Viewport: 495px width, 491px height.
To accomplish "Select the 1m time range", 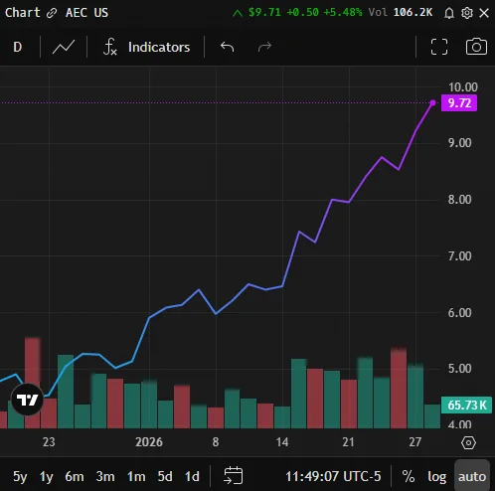I will pyautogui.click(x=136, y=476).
